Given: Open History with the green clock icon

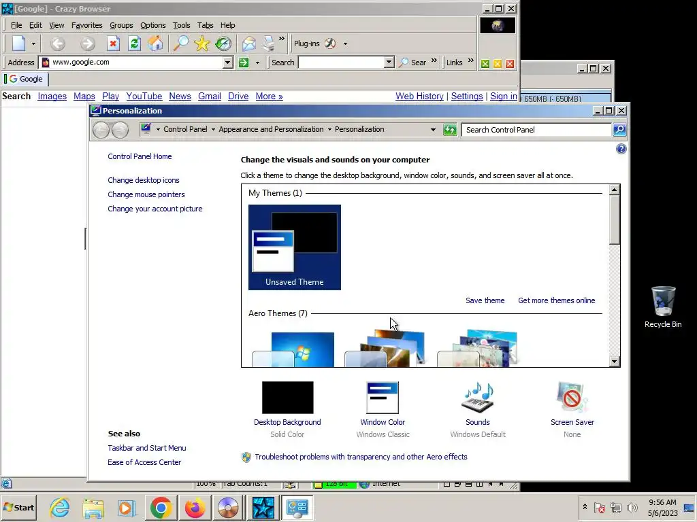Looking at the screenshot, I should [223, 43].
